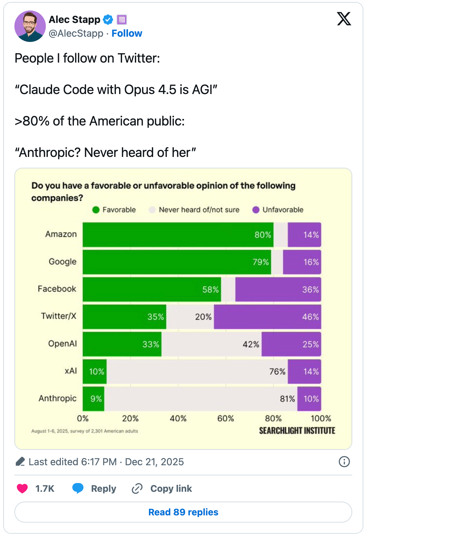
Task: Open Alec Stapp's profile avatar
Action: click(30, 26)
